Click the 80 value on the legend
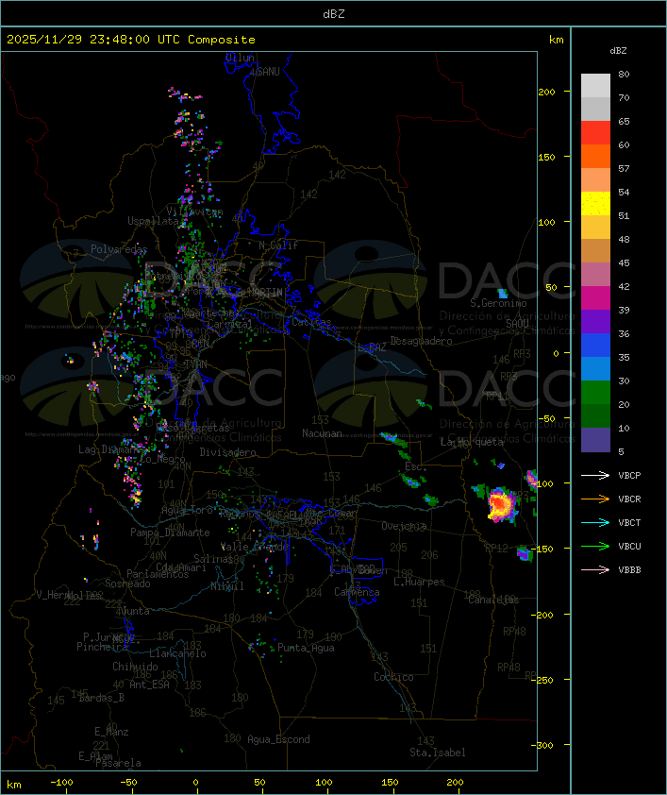667x795 pixels. (x=624, y=74)
